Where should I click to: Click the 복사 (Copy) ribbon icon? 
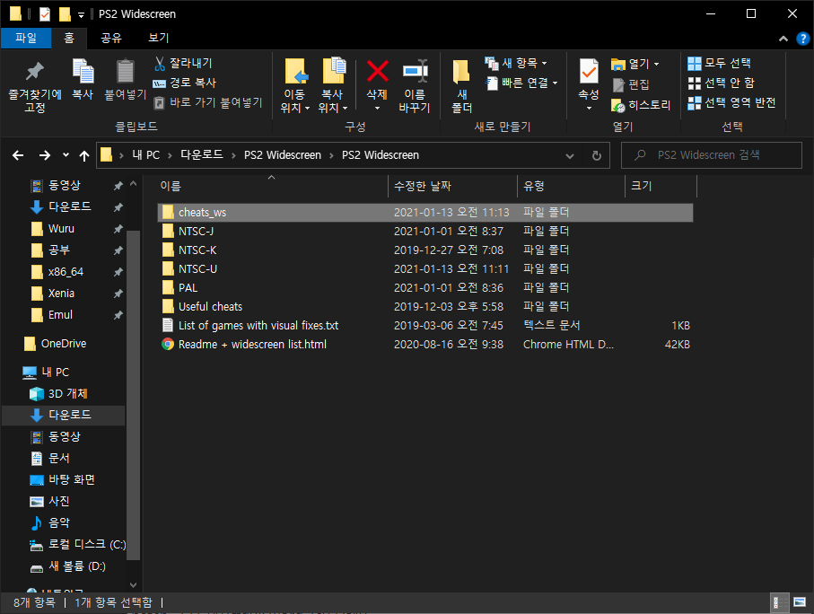pos(83,80)
